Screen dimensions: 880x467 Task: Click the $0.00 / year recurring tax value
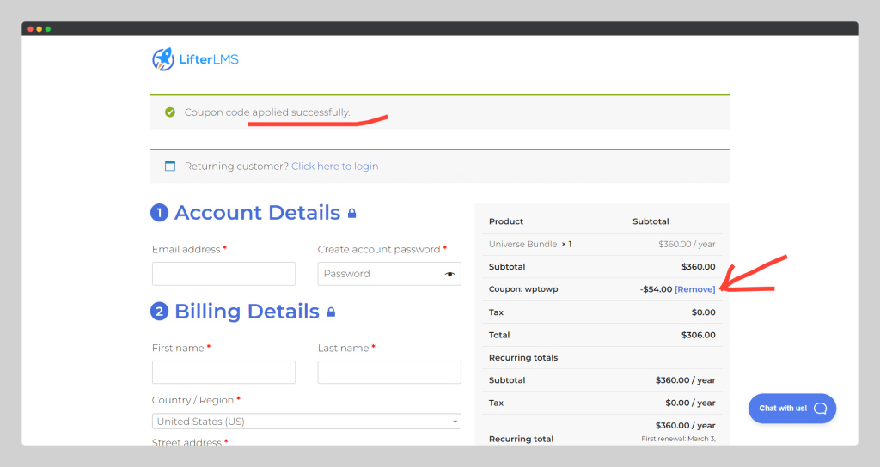tap(690, 403)
